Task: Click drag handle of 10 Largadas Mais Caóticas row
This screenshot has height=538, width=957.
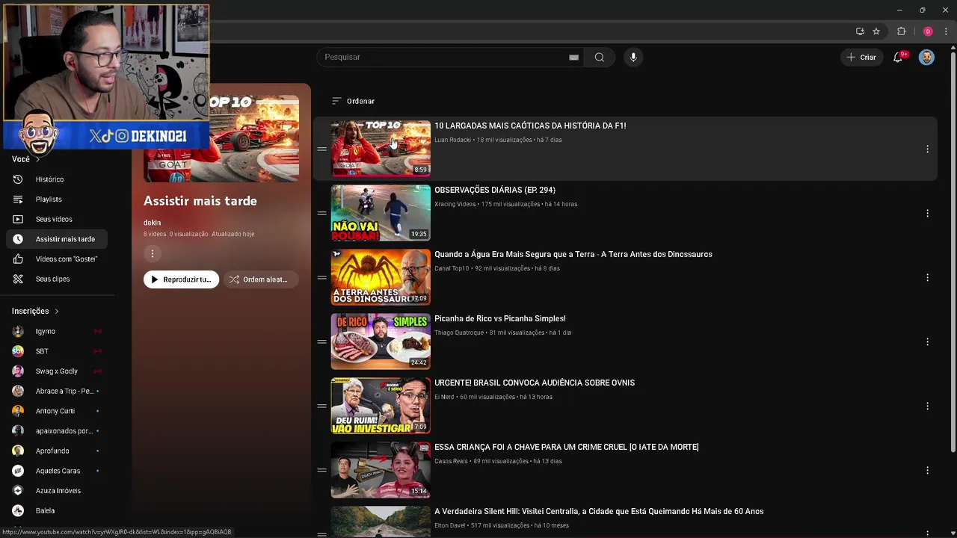Action: coord(321,149)
